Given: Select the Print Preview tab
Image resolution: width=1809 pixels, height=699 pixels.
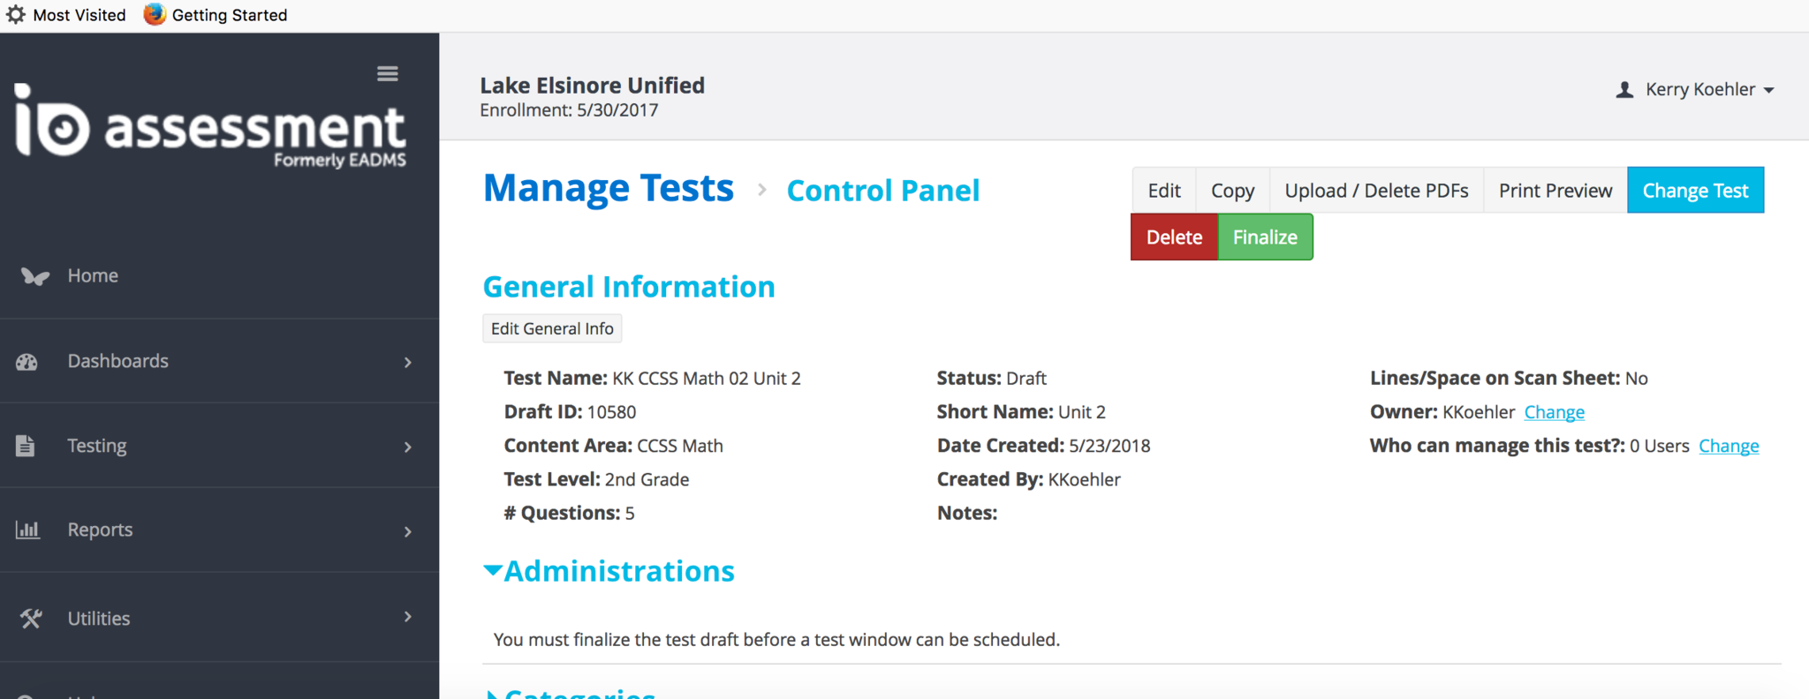Looking at the screenshot, I should 1555,191.
